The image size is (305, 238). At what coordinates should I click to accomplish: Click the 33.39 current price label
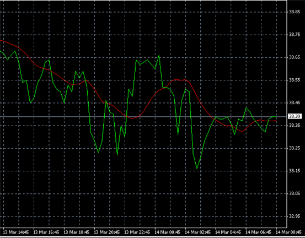tap(295, 116)
